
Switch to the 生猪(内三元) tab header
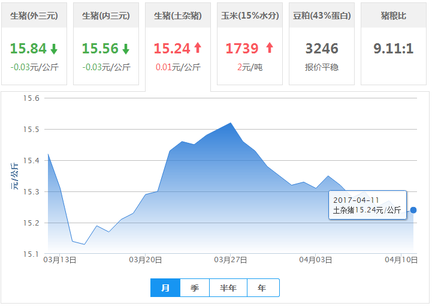click(x=106, y=16)
